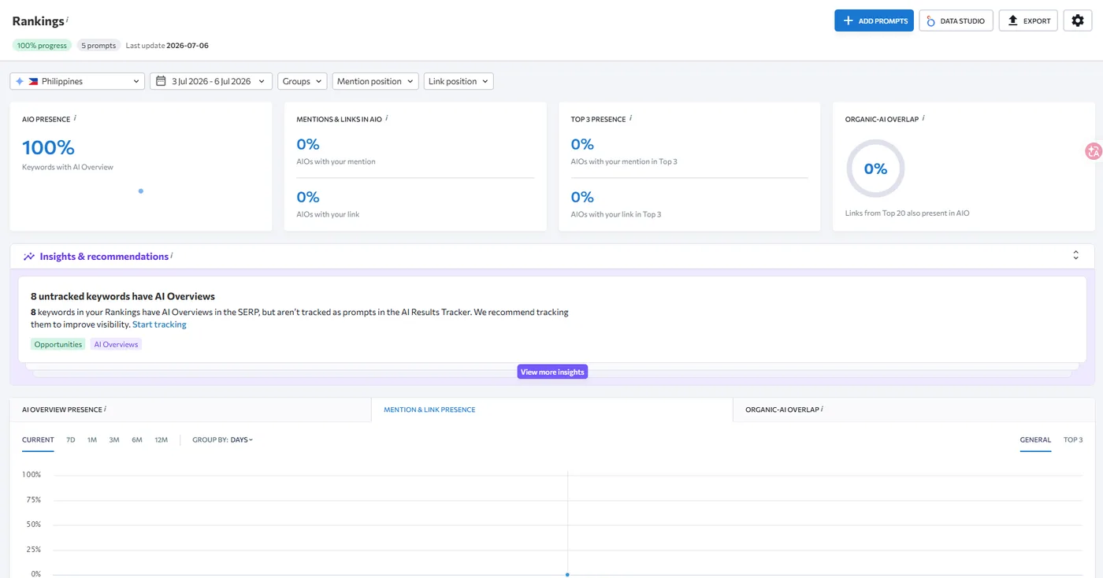
Task: Click info icon beside Insights & recommendations
Action: click(x=172, y=255)
